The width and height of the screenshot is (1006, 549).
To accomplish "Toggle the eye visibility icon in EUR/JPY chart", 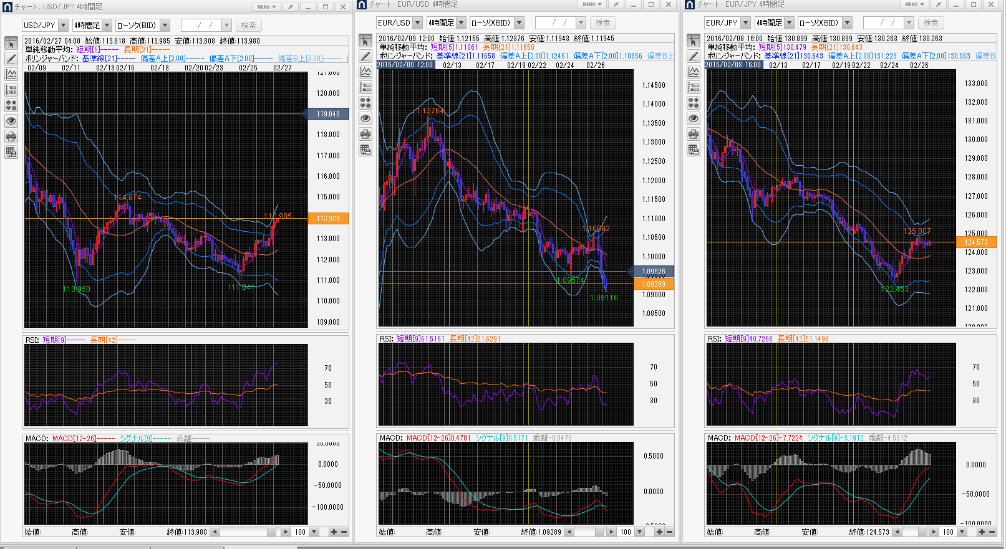I will pos(694,118).
